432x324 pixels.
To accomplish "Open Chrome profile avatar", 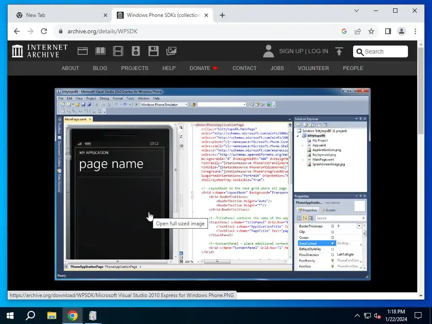I will 402,31.
